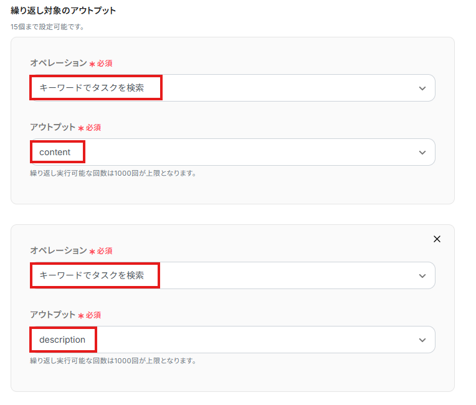Open the アウトプット dropdown showing "content"
The image size is (476, 405).
point(232,152)
